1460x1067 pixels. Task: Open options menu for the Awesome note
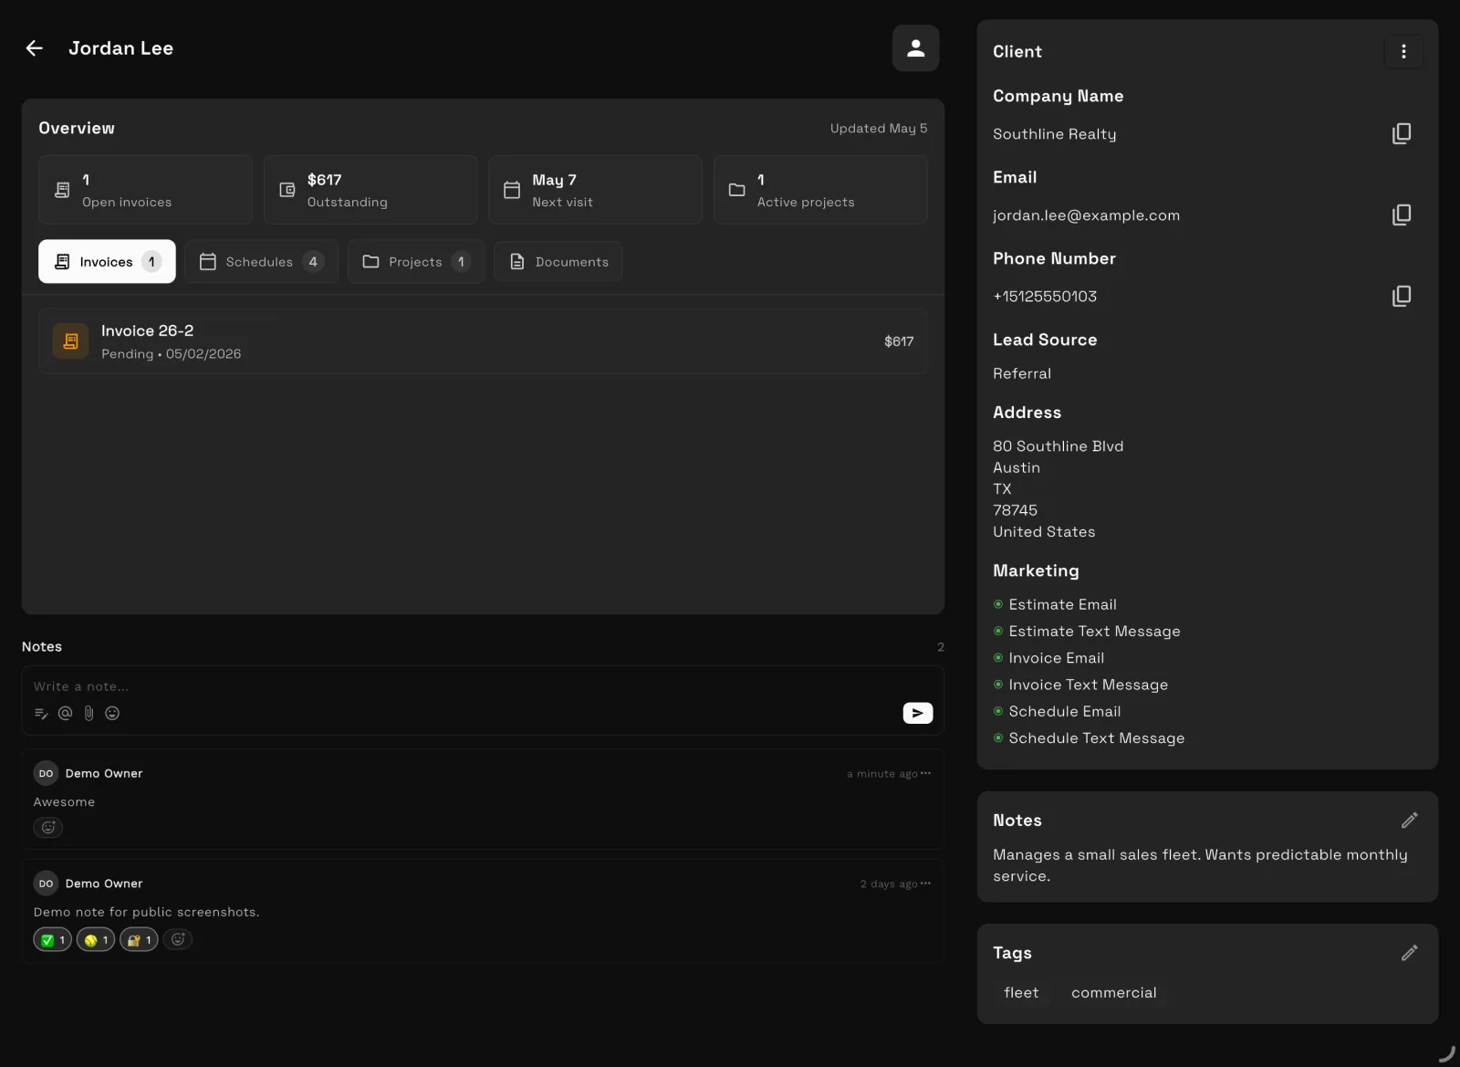coord(926,774)
